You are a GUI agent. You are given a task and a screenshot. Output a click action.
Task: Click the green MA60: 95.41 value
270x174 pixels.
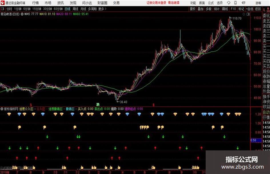(x=81, y=14)
